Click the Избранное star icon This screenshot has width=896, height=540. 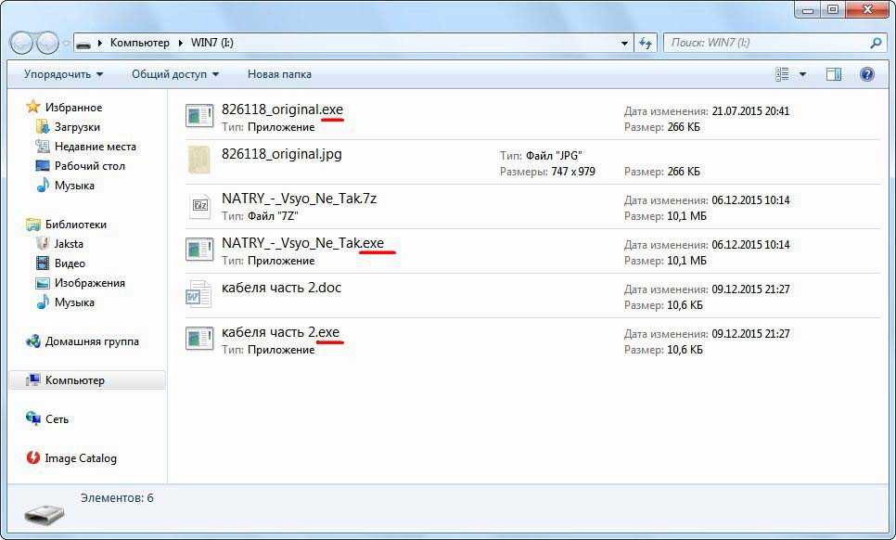33,107
